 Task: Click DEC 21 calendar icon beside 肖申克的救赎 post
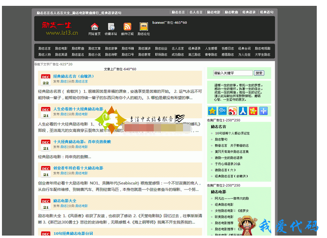tap(46, 145)
